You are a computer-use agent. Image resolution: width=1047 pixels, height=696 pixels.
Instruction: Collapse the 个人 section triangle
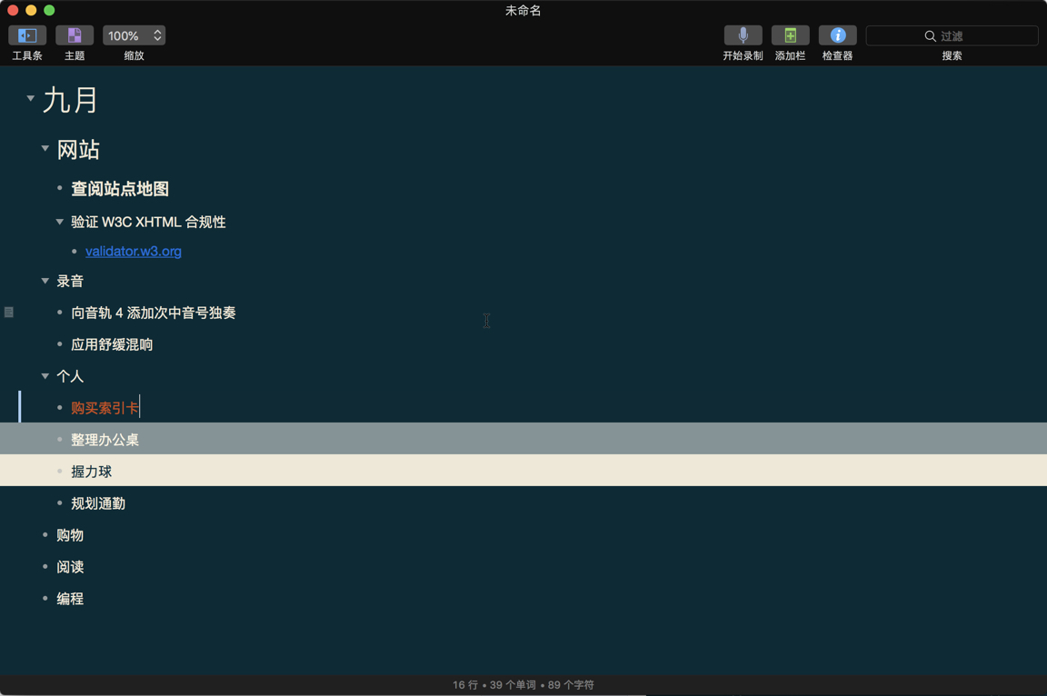click(45, 375)
